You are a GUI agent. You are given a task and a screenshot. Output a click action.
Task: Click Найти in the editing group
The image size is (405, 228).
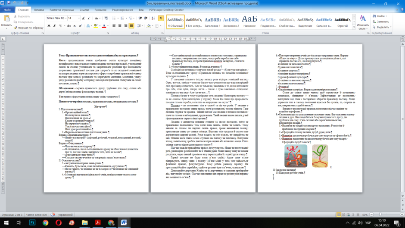(380, 16)
